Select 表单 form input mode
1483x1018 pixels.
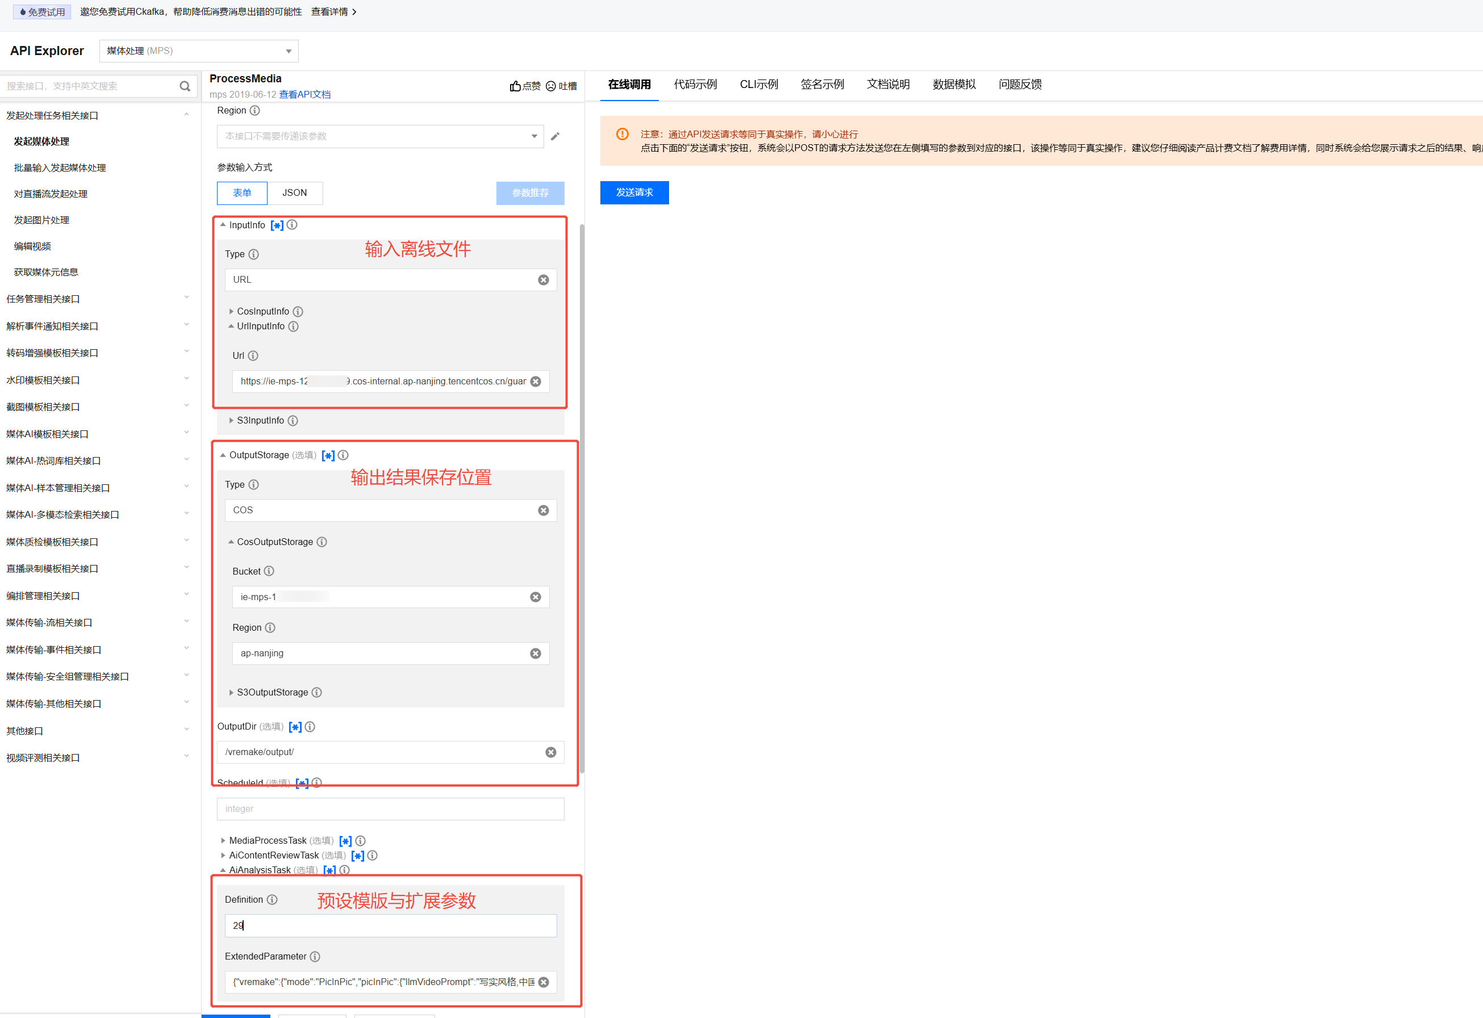(242, 192)
